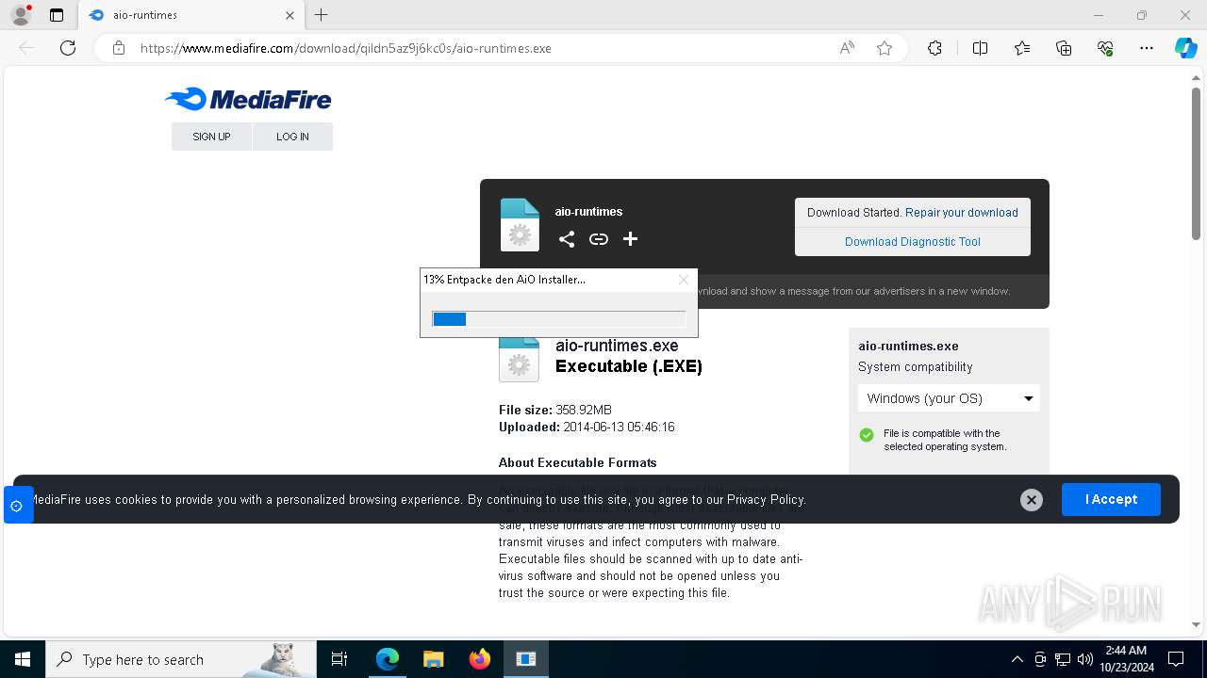
Task: Click About Executable Formats heading
Action: (x=577, y=462)
